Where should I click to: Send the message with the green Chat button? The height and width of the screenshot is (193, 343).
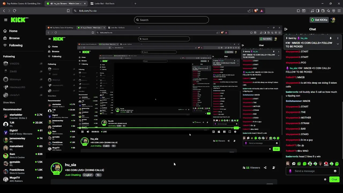334,179
